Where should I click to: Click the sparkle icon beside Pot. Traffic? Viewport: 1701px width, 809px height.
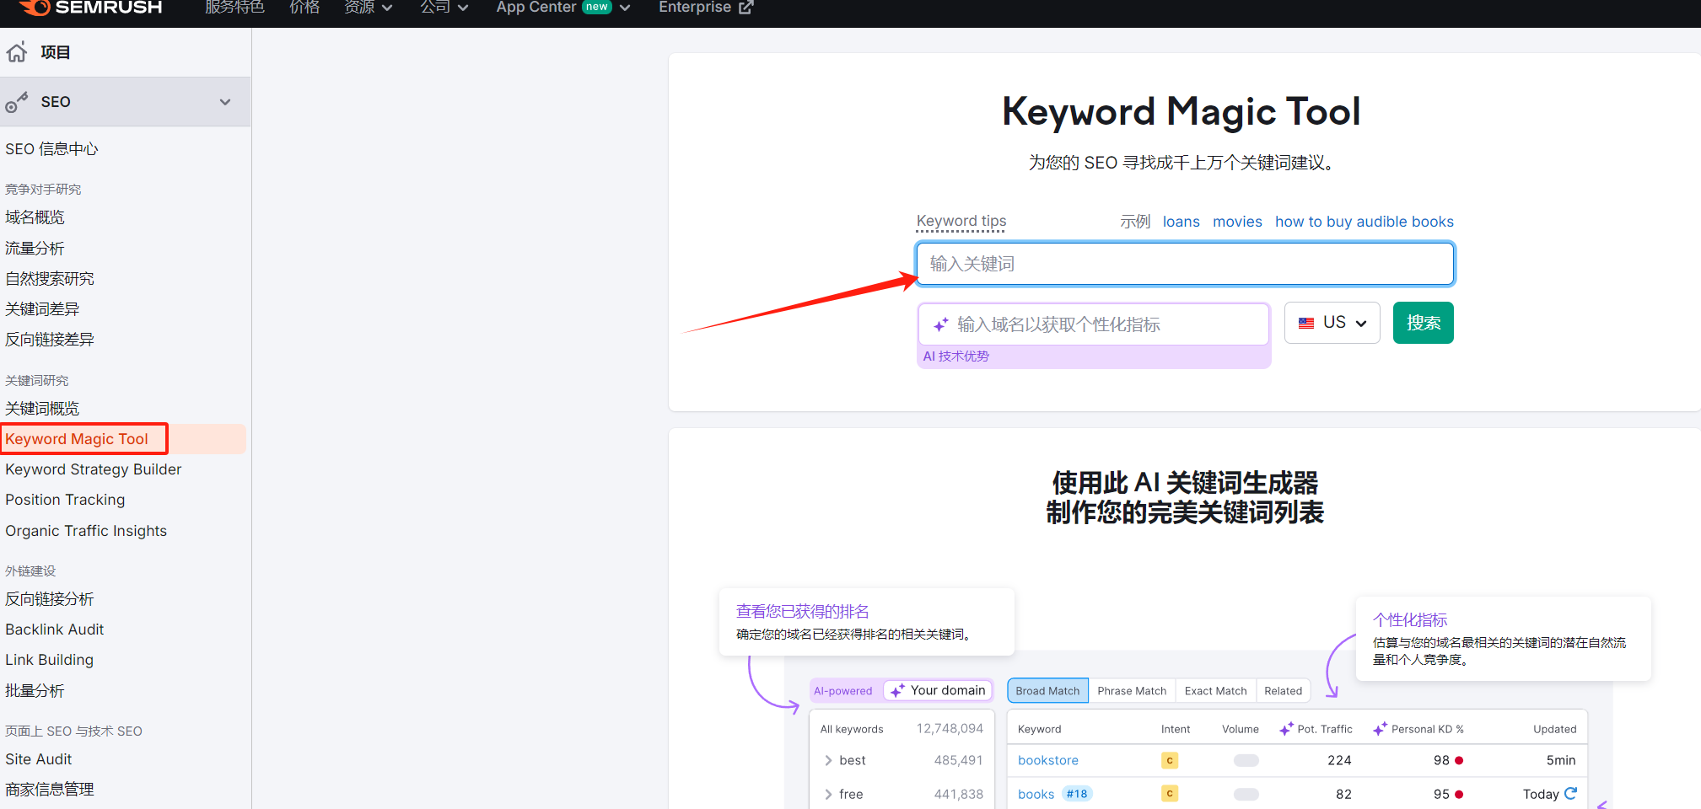coord(1286,728)
